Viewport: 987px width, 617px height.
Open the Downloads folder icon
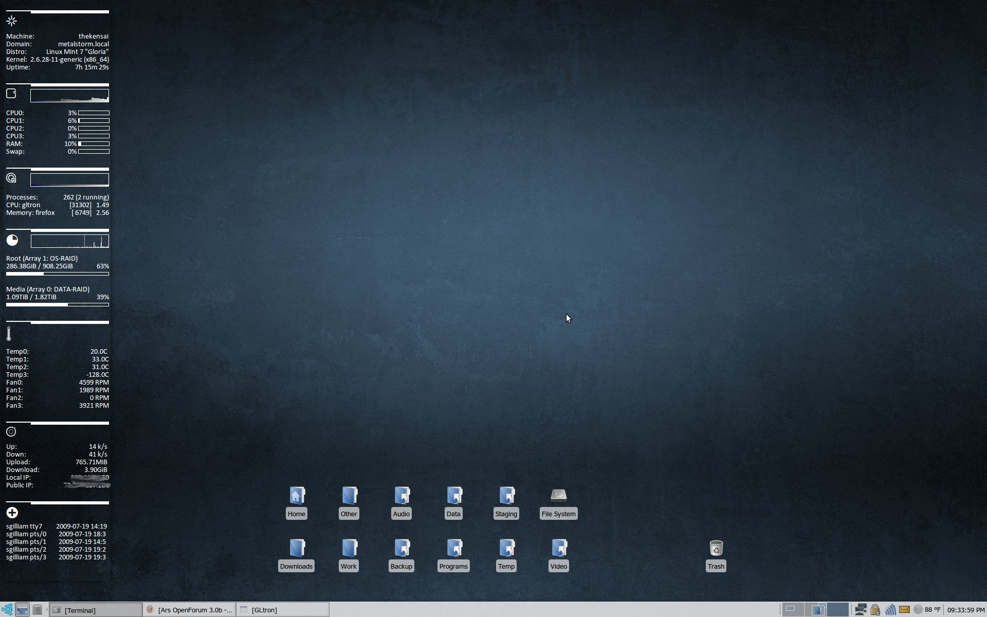pyautogui.click(x=297, y=549)
